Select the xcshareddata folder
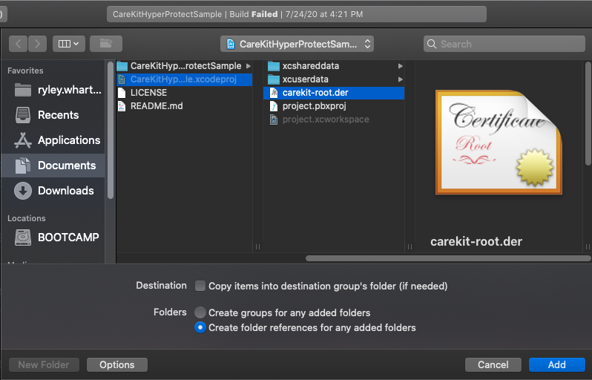The image size is (592, 380). coord(334,66)
